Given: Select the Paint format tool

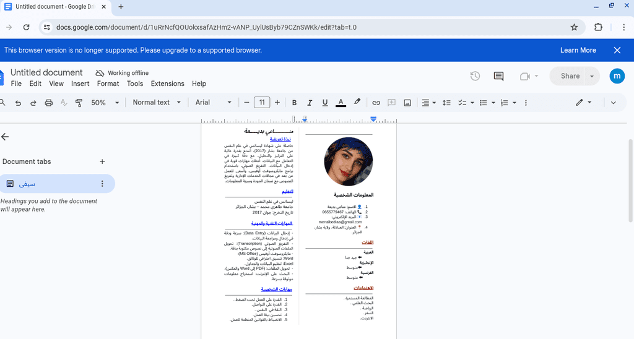Looking at the screenshot, I should (x=79, y=103).
